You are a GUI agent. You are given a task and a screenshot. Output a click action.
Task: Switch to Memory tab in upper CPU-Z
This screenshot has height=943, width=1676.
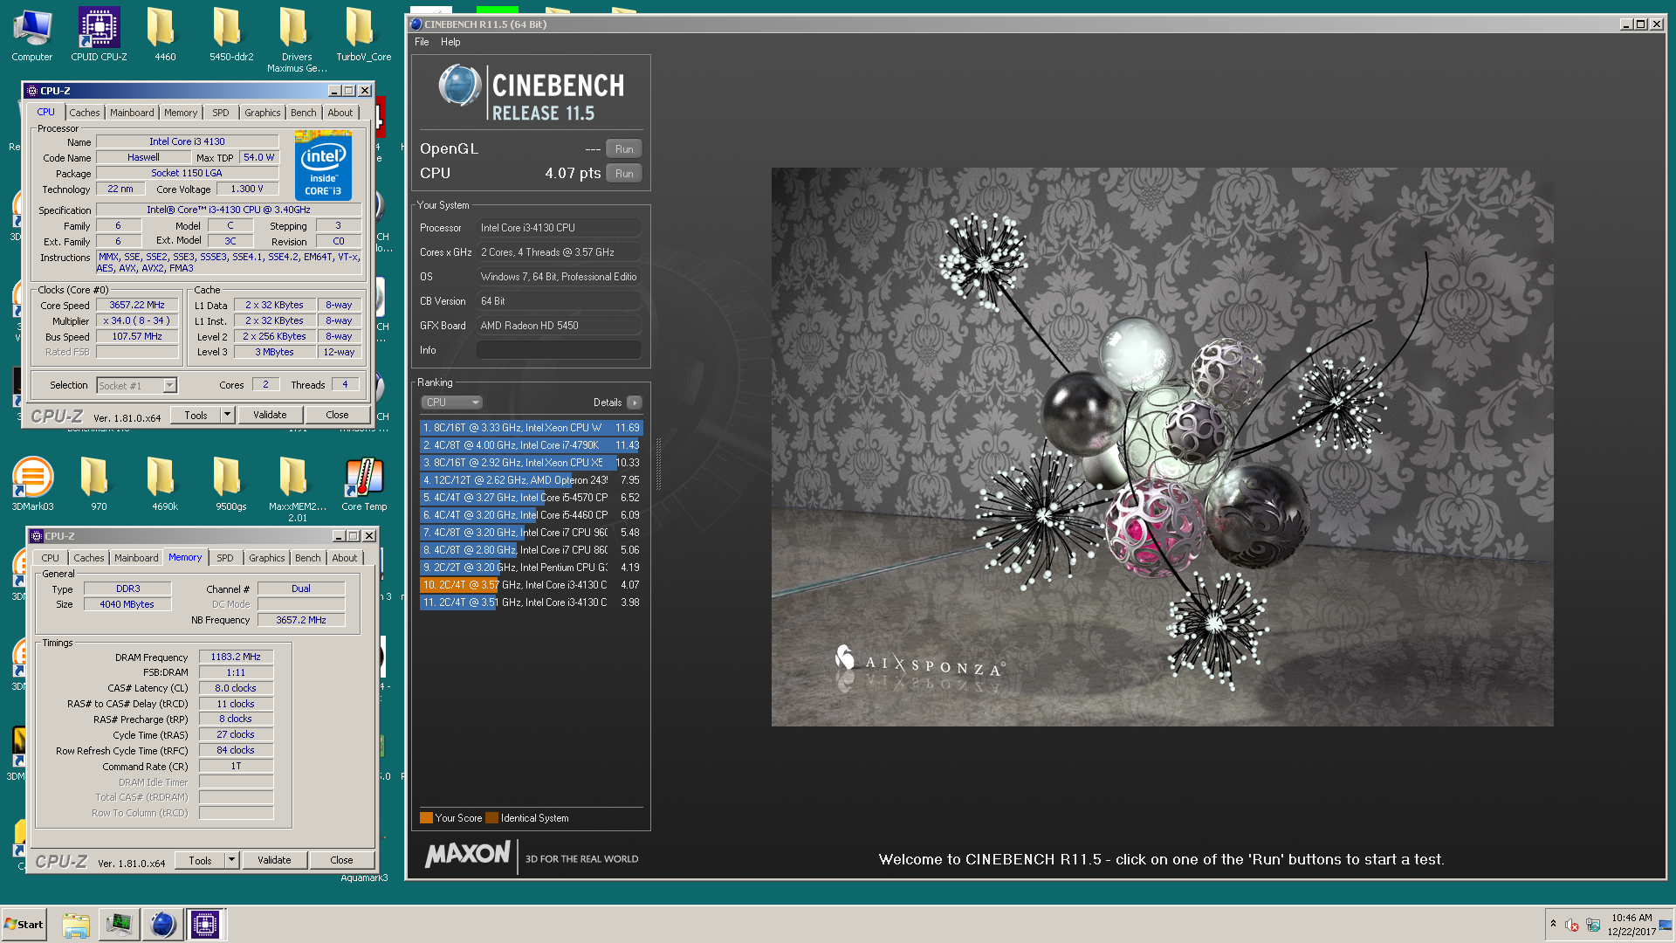(x=181, y=113)
